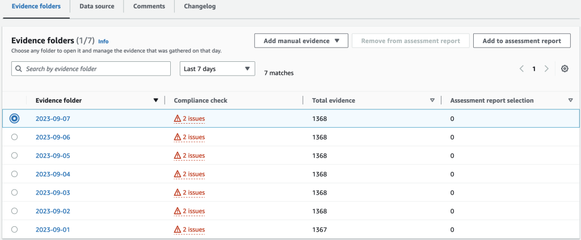Sort by Total evidence column arrow
Viewport: 581px width, 240px height.
click(x=432, y=100)
